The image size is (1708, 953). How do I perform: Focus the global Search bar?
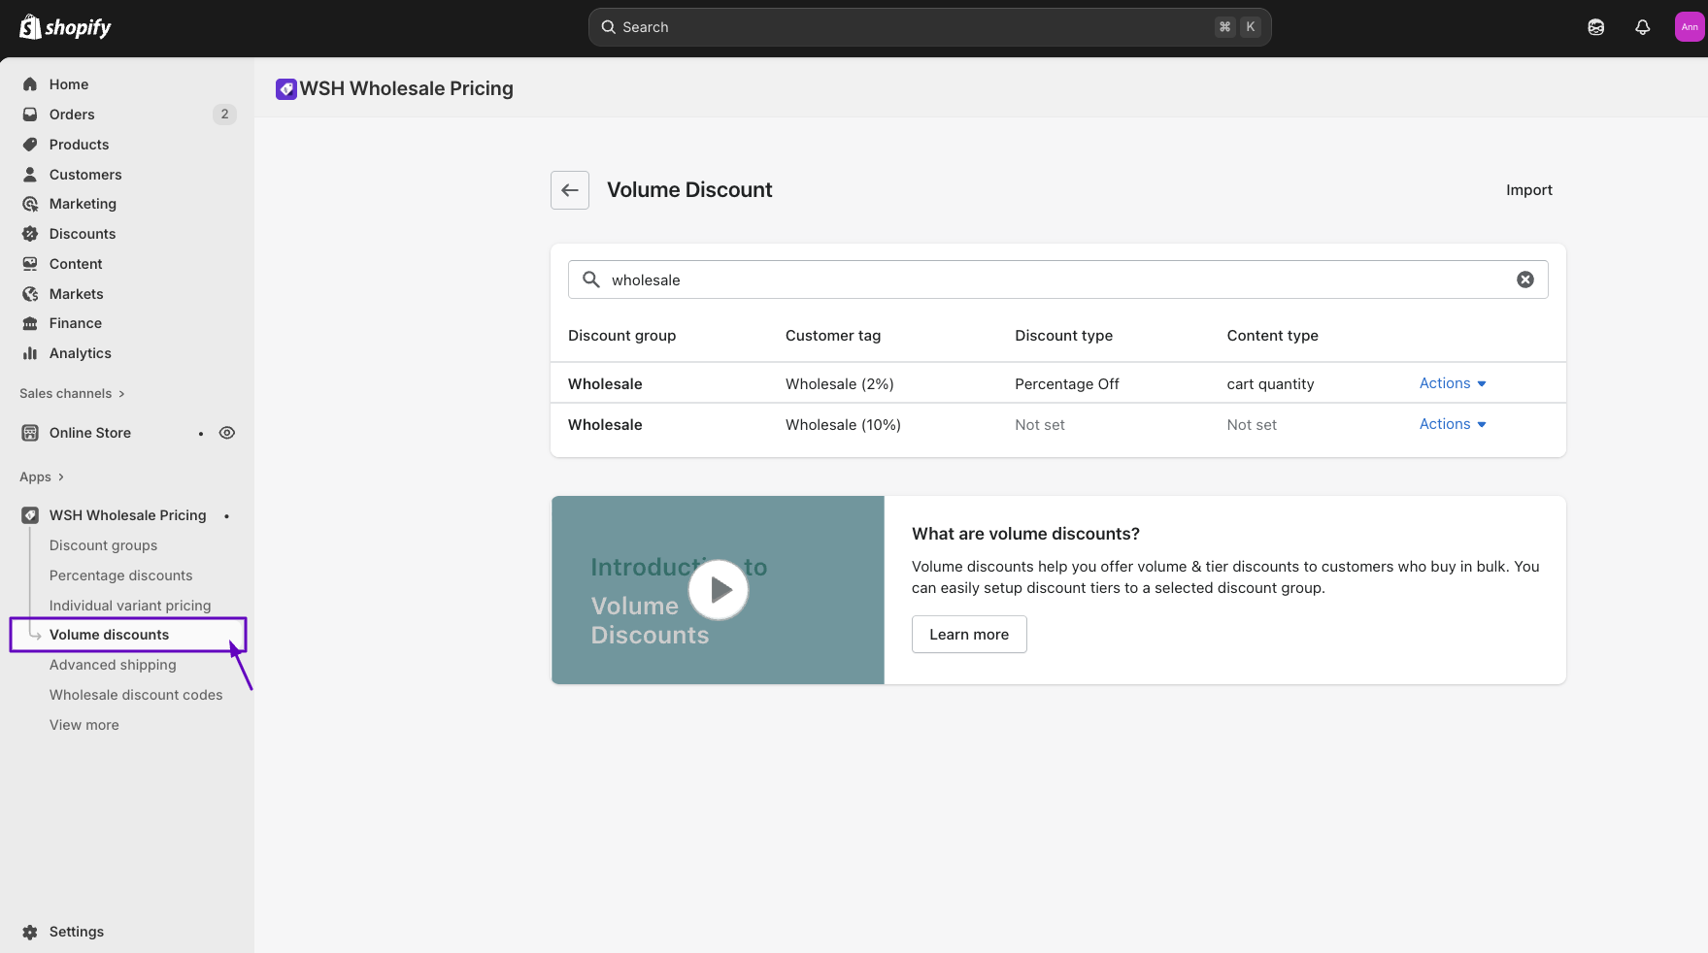click(929, 27)
